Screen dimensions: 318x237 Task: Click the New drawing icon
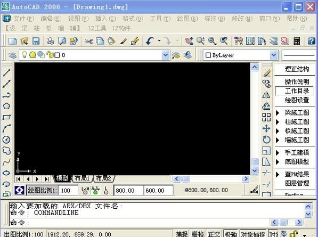(13, 41)
